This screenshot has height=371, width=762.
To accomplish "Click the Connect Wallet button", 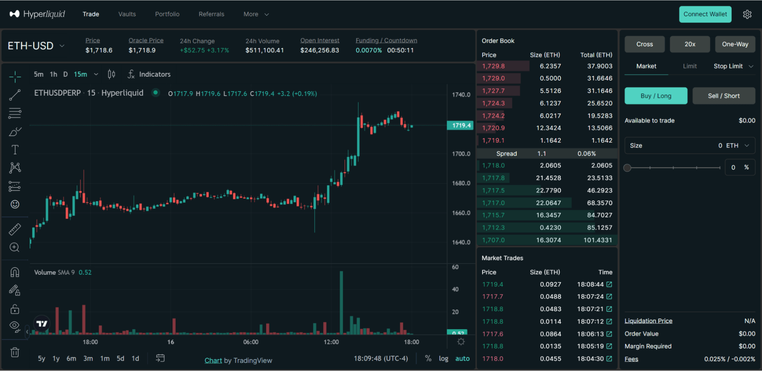I will point(705,14).
